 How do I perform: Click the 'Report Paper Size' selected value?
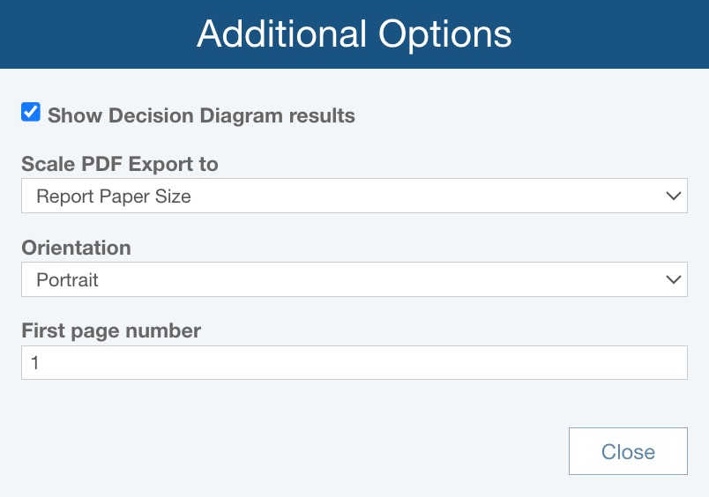click(x=114, y=197)
